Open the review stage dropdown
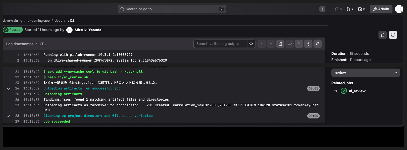The image size is (407, 150). point(366,73)
